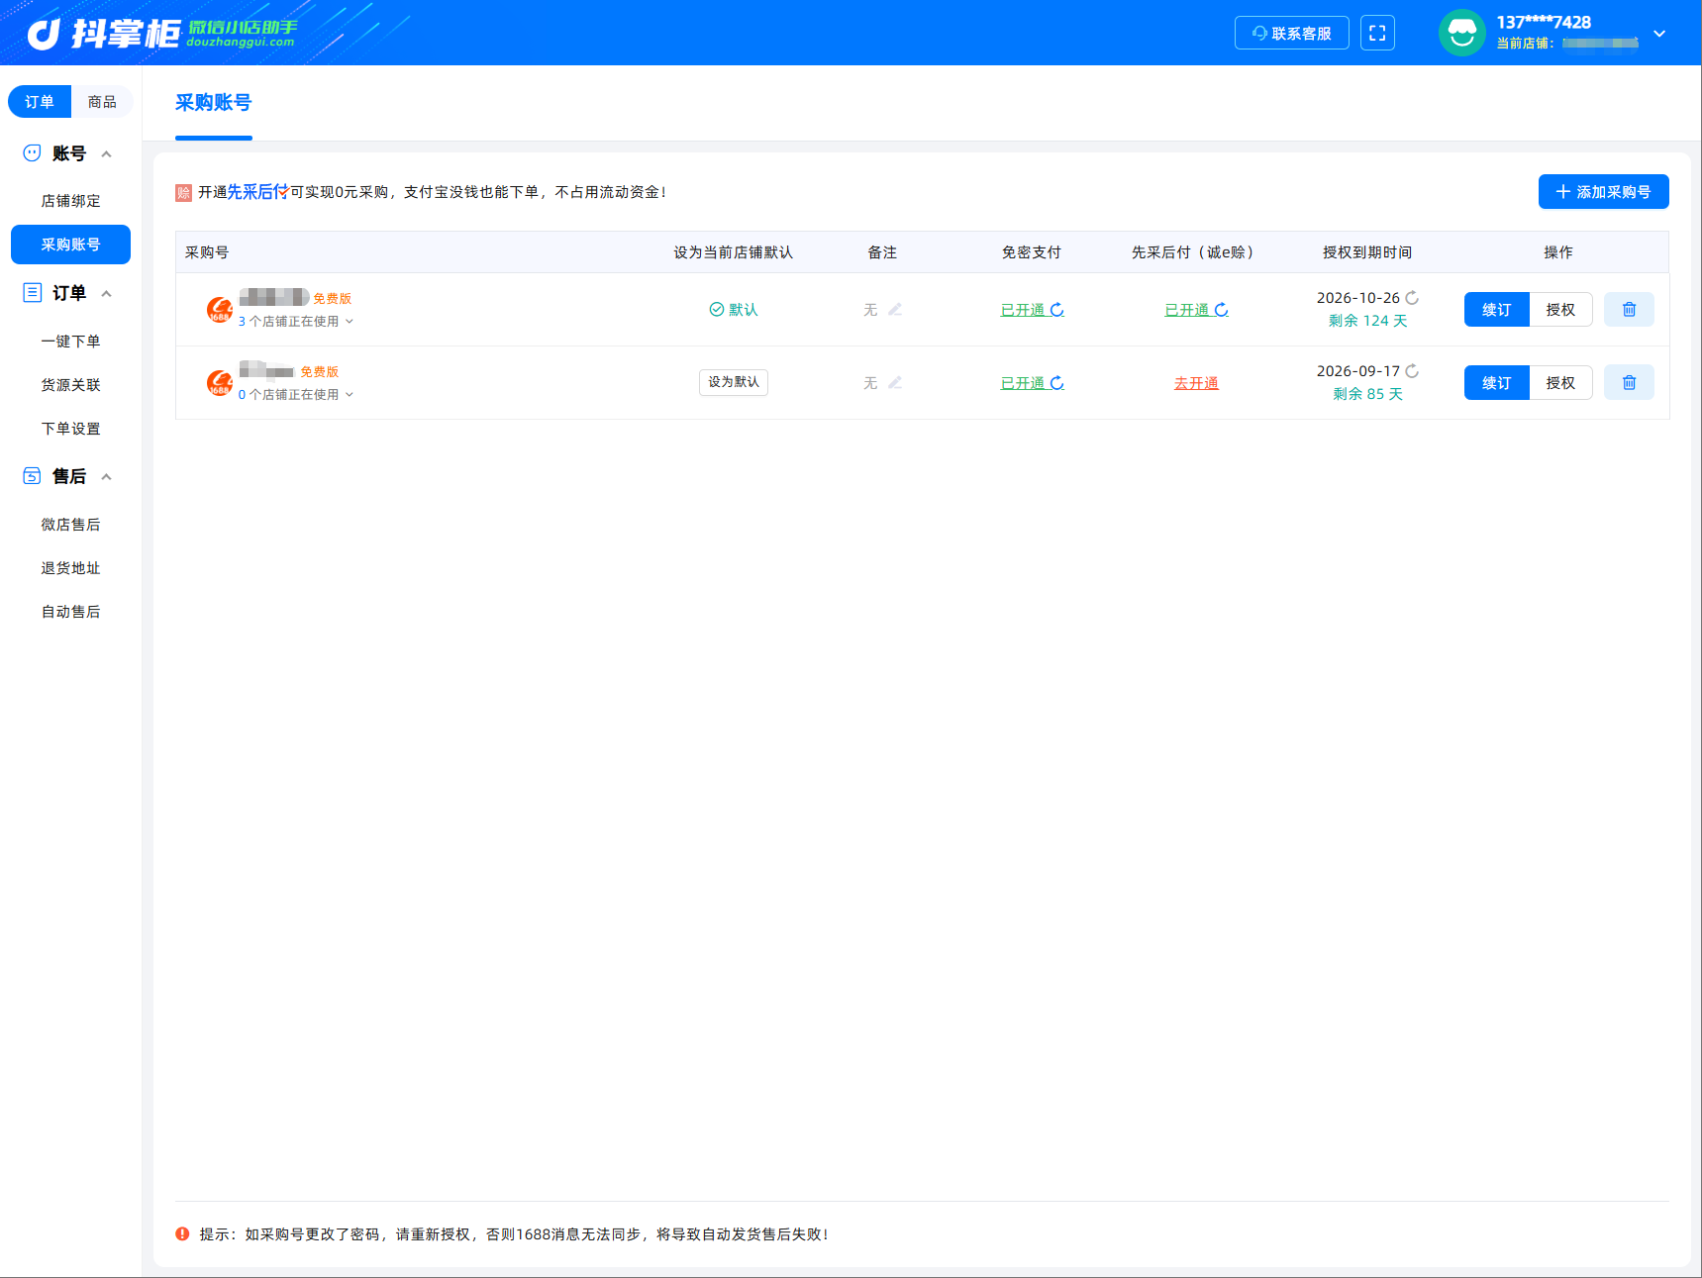The height and width of the screenshot is (1278, 1702).
Task: Open 店铺绑定 in the sidebar
Action: pos(70,201)
